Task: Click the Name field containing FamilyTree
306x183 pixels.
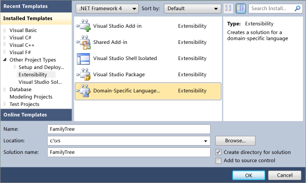Action: [x=129, y=129]
